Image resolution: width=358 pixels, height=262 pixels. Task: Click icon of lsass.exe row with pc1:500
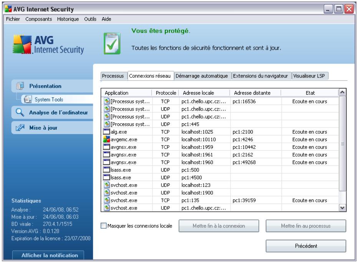tap(106, 170)
